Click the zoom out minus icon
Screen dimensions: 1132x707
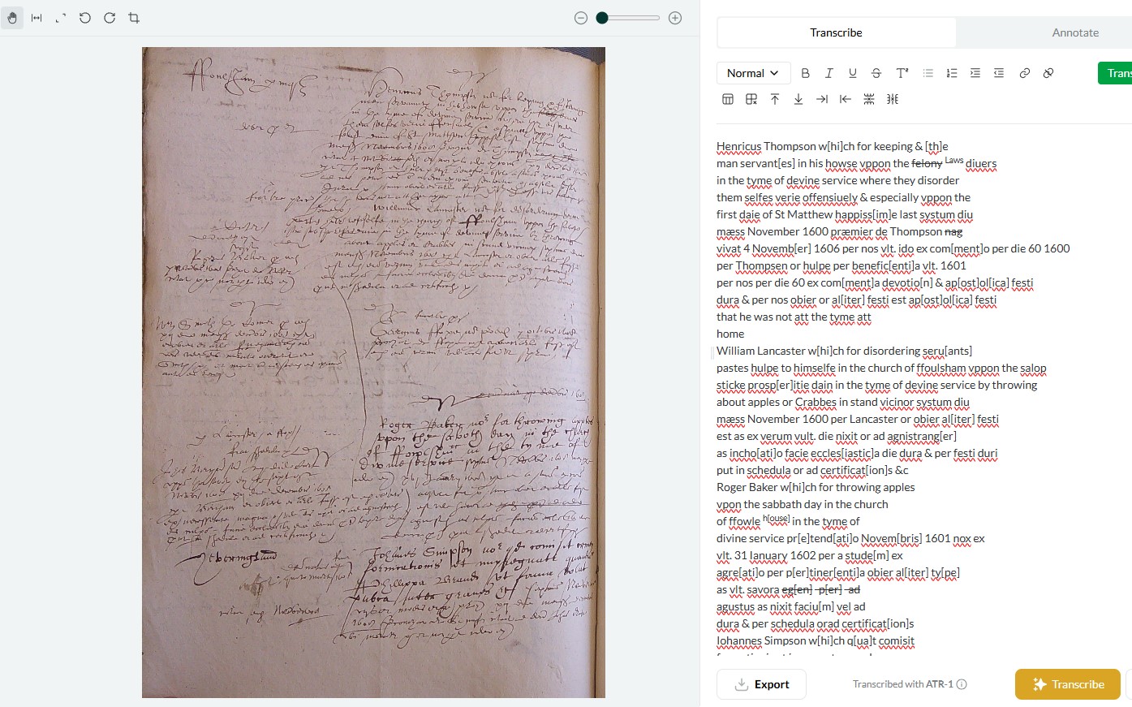click(x=580, y=18)
